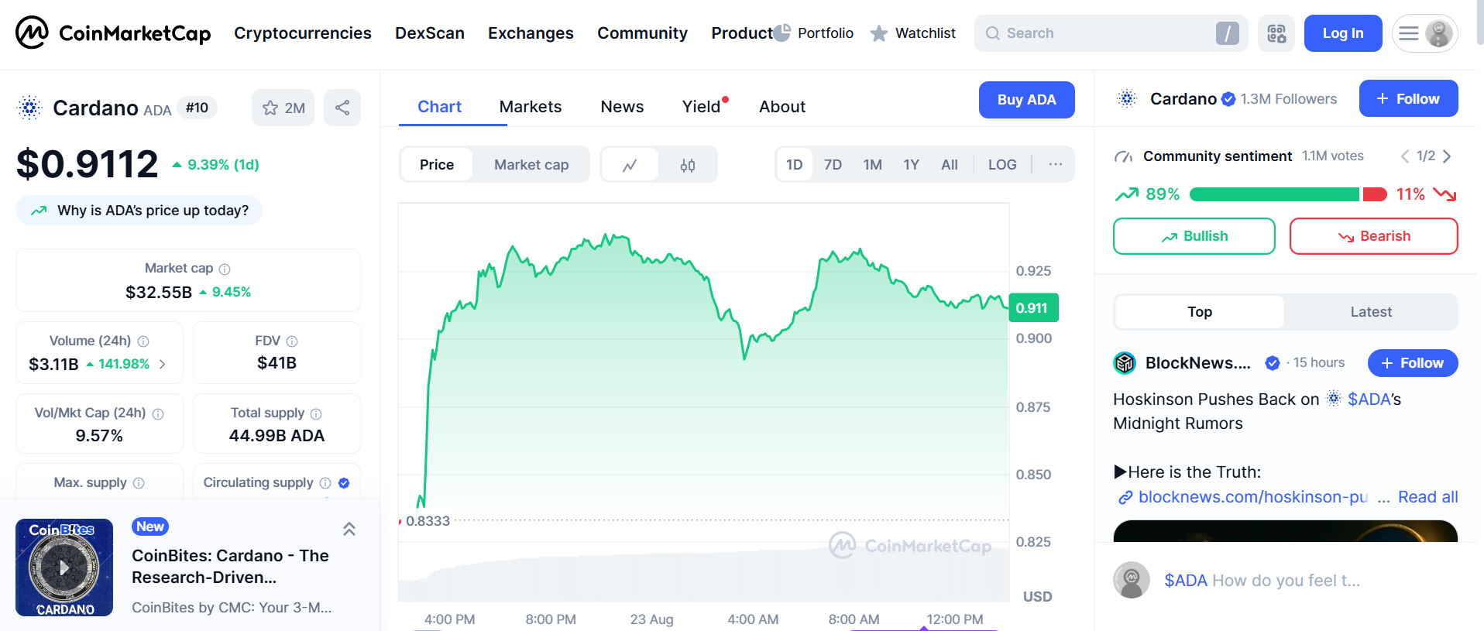Click the user avatar in comment box

pos(1132,580)
